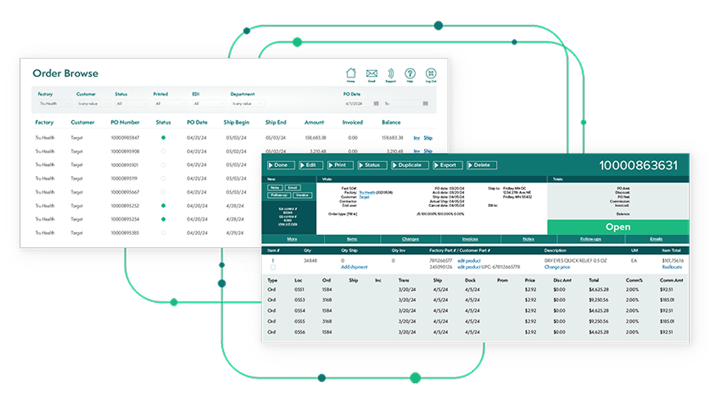The image size is (710, 400).
Task: Open Email using the envelope icon
Action: tap(372, 74)
